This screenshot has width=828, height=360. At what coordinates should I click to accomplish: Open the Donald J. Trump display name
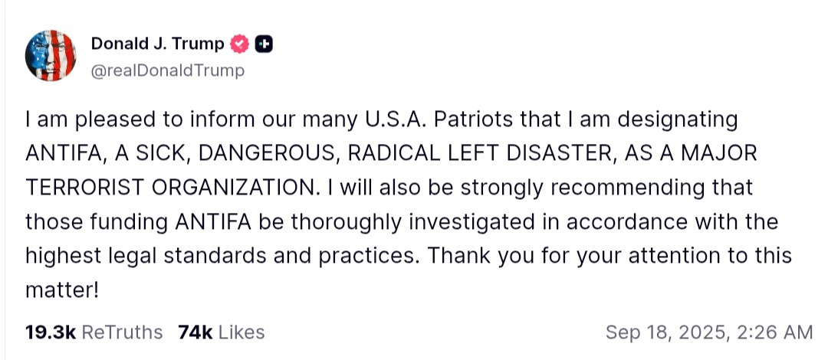158,44
